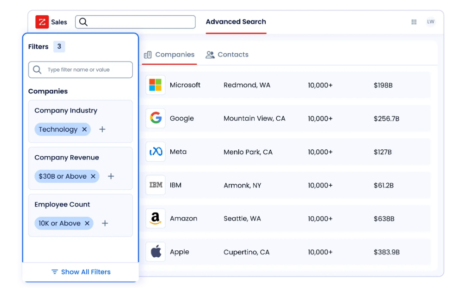This screenshot has width=459, height=294.
Task: Add another Company Revenue value
Action: coord(111,176)
